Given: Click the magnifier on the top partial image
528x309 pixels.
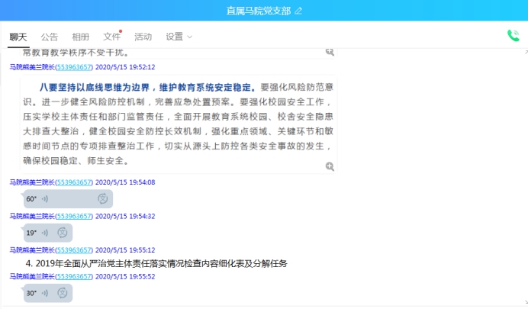Looking at the screenshot, I should [x=330, y=52].
